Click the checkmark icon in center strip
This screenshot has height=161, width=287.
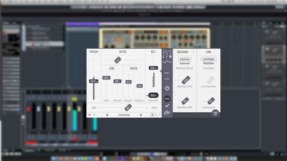(x=167, y=106)
